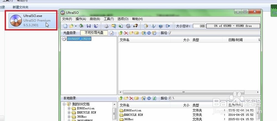Click the add-to-image icon in local toolbar
This screenshot has width=277, height=121.
[144, 98]
